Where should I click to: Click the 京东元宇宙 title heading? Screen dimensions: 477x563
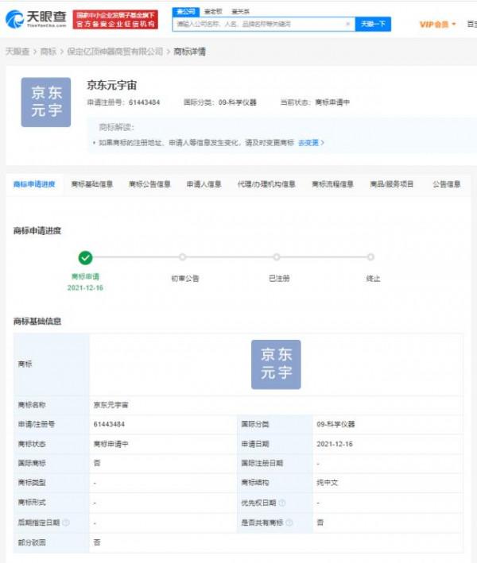coord(112,86)
